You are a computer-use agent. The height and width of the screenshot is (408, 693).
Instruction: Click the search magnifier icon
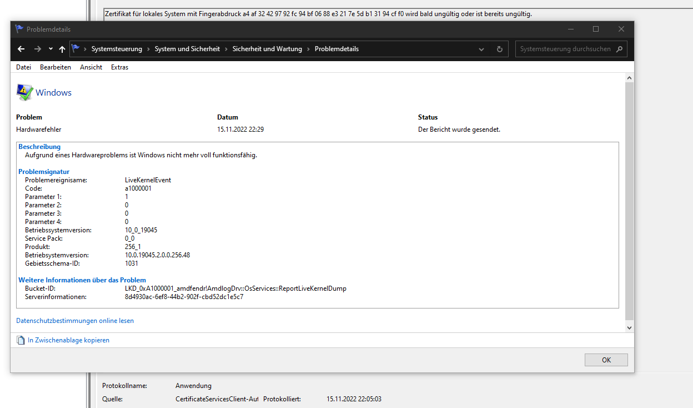pyautogui.click(x=619, y=49)
